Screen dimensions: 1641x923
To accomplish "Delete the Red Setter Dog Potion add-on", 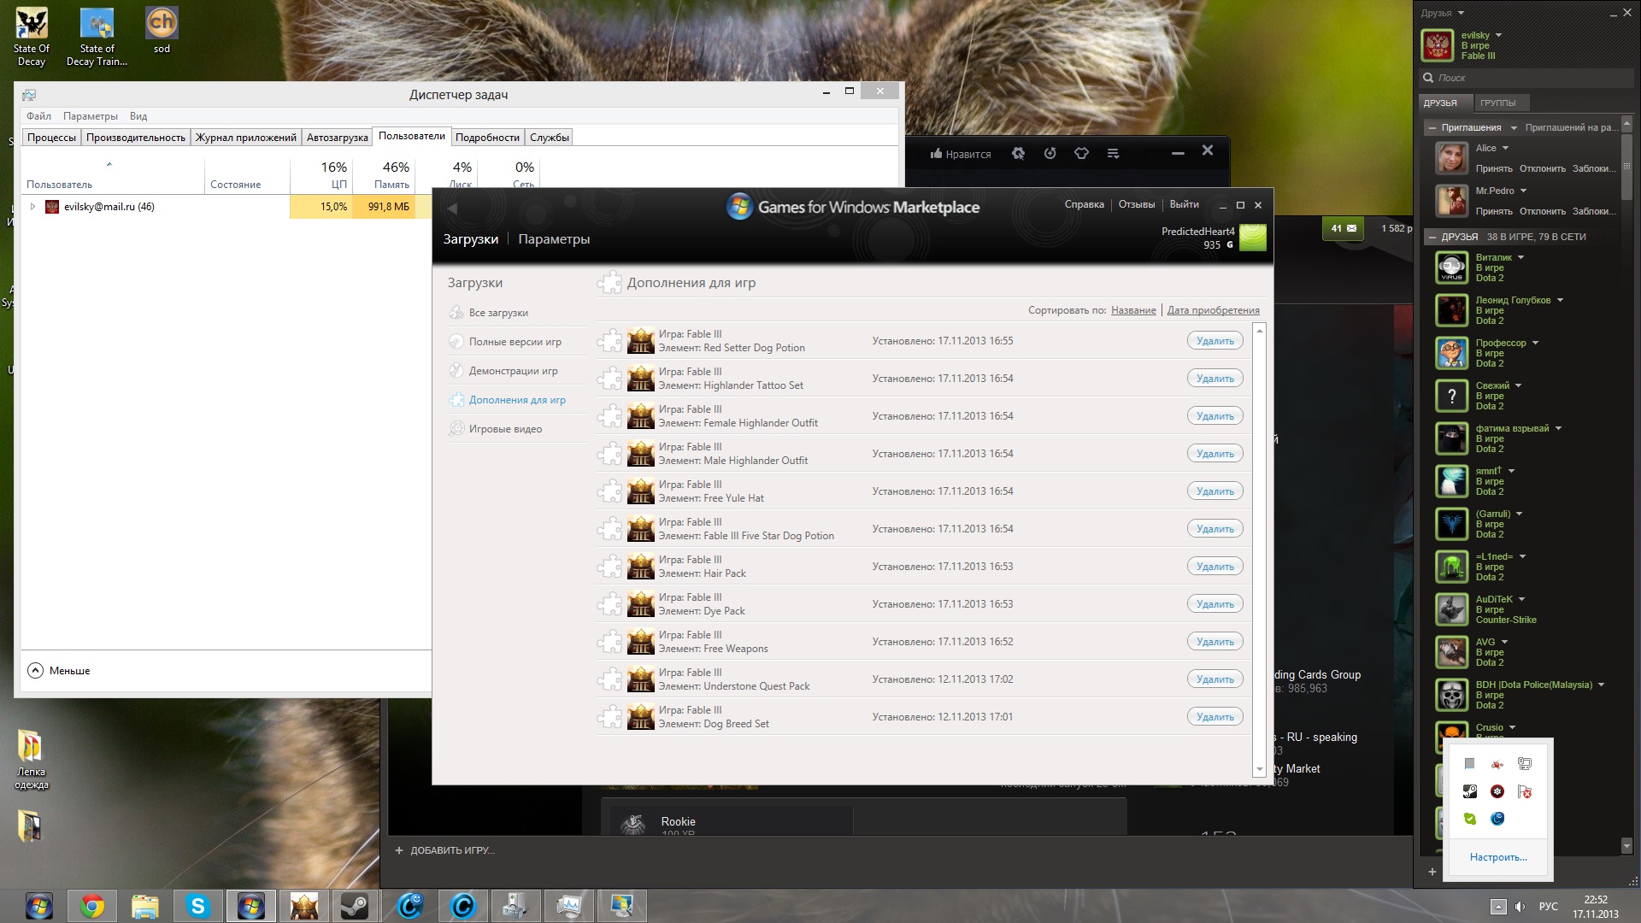I will tap(1215, 341).
